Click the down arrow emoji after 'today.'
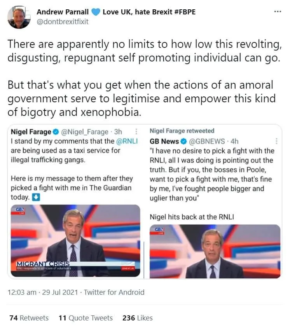This screenshot has height=329, width=290. pos(36,197)
